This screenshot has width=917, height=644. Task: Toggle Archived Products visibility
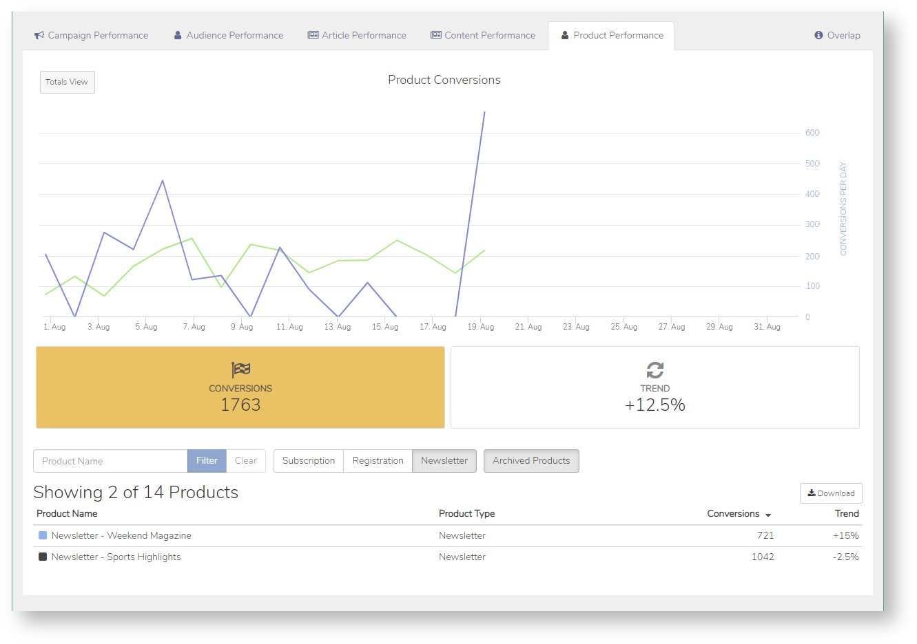[531, 461]
